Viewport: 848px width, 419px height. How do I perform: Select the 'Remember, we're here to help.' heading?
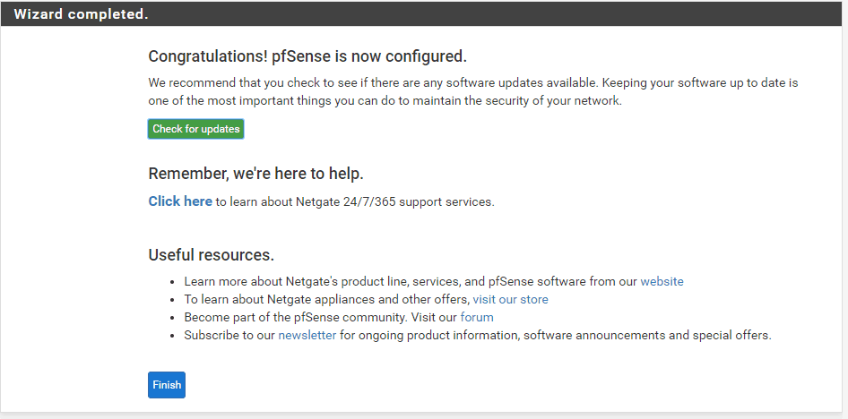[255, 174]
